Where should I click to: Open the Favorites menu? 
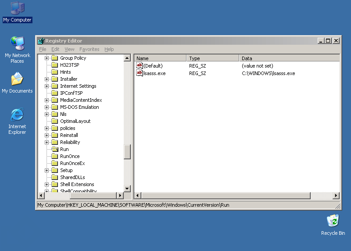click(x=90, y=49)
